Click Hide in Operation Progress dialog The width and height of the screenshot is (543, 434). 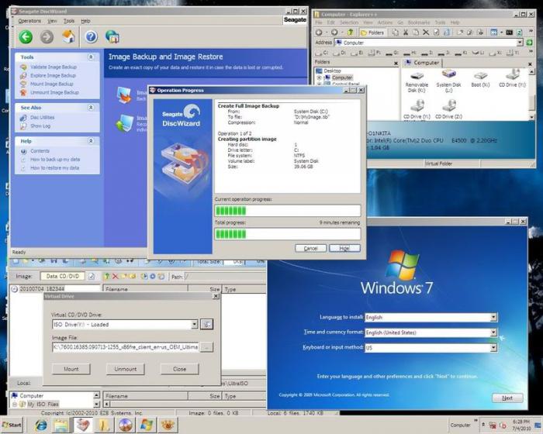[344, 248]
